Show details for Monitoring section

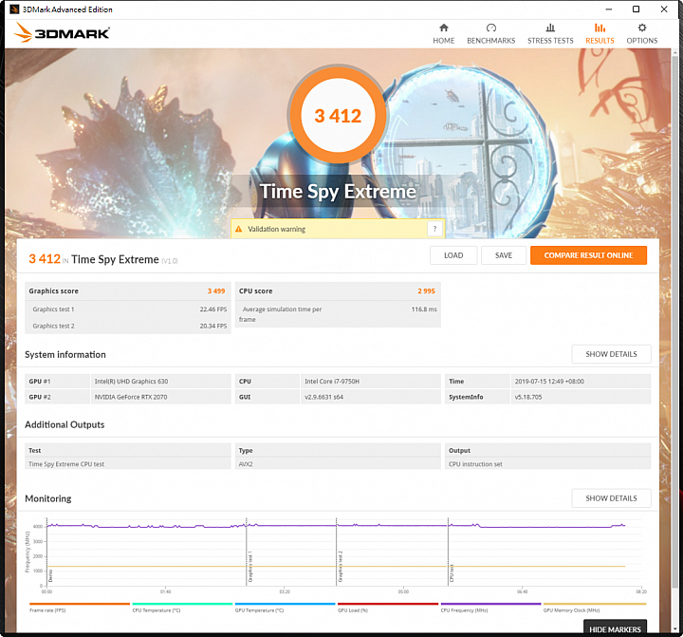(x=611, y=497)
